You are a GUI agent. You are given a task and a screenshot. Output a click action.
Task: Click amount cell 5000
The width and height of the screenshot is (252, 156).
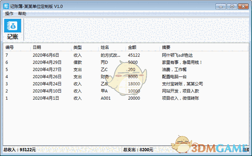(133, 62)
